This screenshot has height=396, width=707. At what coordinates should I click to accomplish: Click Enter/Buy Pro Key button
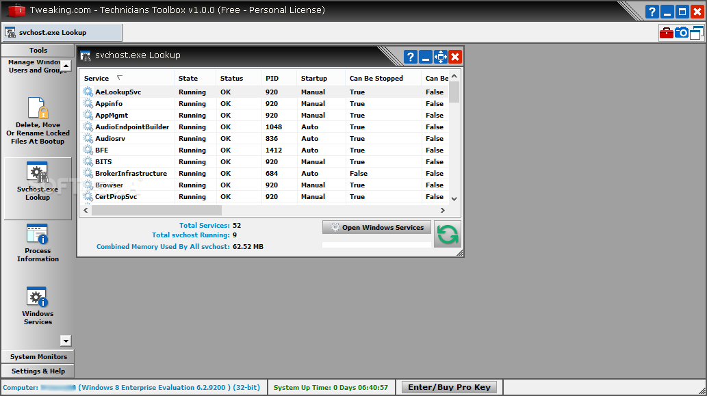(x=449, y=387)
